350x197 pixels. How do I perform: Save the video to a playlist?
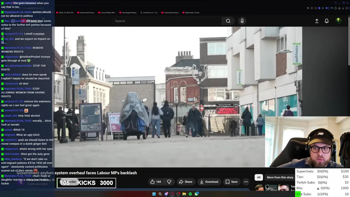(231, 182)
